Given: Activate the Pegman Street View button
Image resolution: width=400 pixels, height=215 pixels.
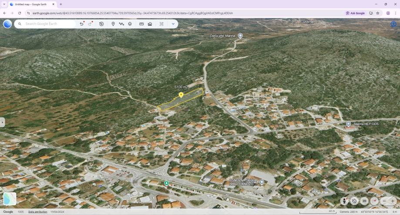Looking at the screenshot, I should coord(345,201).
